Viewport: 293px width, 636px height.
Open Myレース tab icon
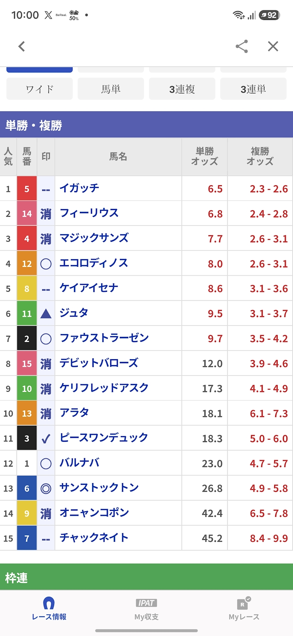coord(244,608)
